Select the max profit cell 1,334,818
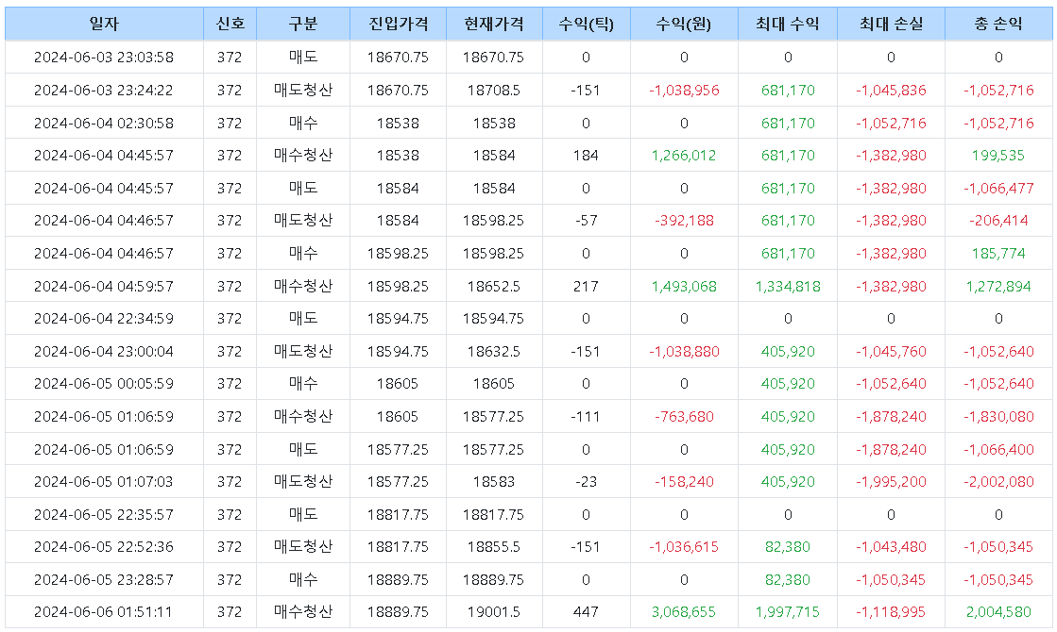Viewport: 1057px width, 632px height. point(788,286)
